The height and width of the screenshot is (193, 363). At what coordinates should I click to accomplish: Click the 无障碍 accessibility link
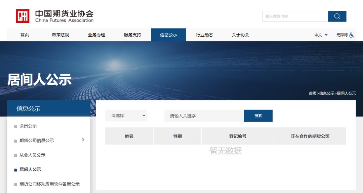click(342, 35)
